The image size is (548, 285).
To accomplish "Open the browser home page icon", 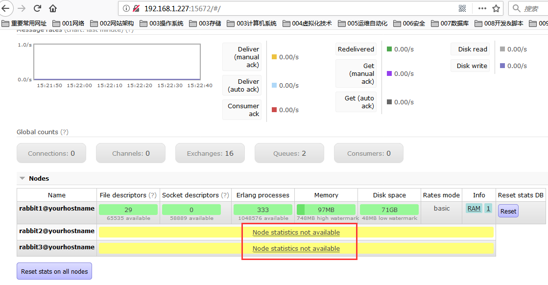I will (52, 8).
